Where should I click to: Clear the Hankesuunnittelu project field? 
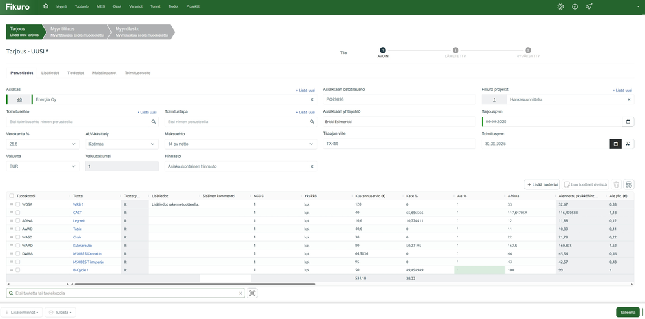(x=629, y=99)
